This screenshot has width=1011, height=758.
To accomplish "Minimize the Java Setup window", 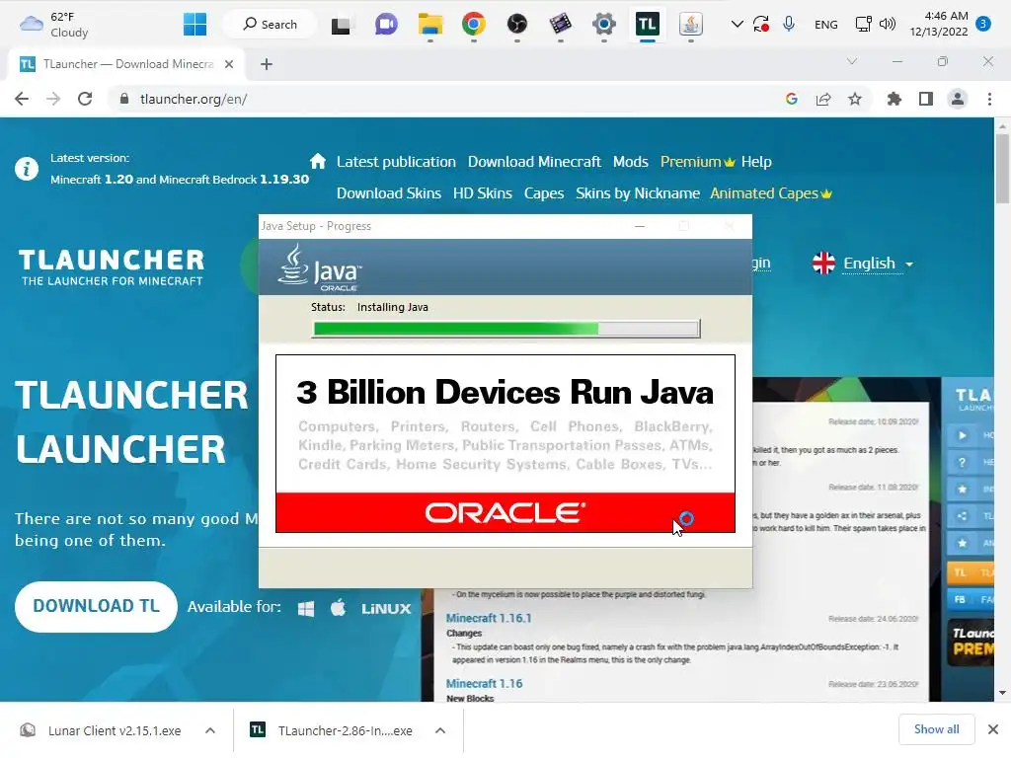I will [x=640, y=226].
